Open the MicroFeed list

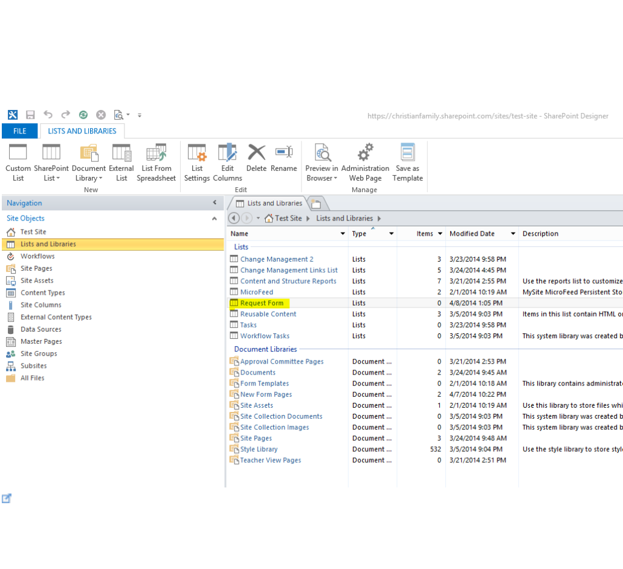click(x=257, y=292)
